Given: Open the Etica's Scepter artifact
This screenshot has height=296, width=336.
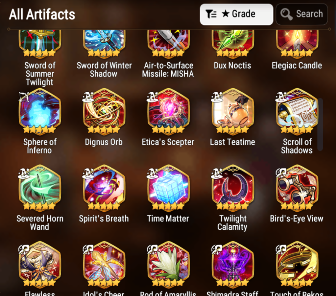Looking at the screenshot, I should pos(168,112).
